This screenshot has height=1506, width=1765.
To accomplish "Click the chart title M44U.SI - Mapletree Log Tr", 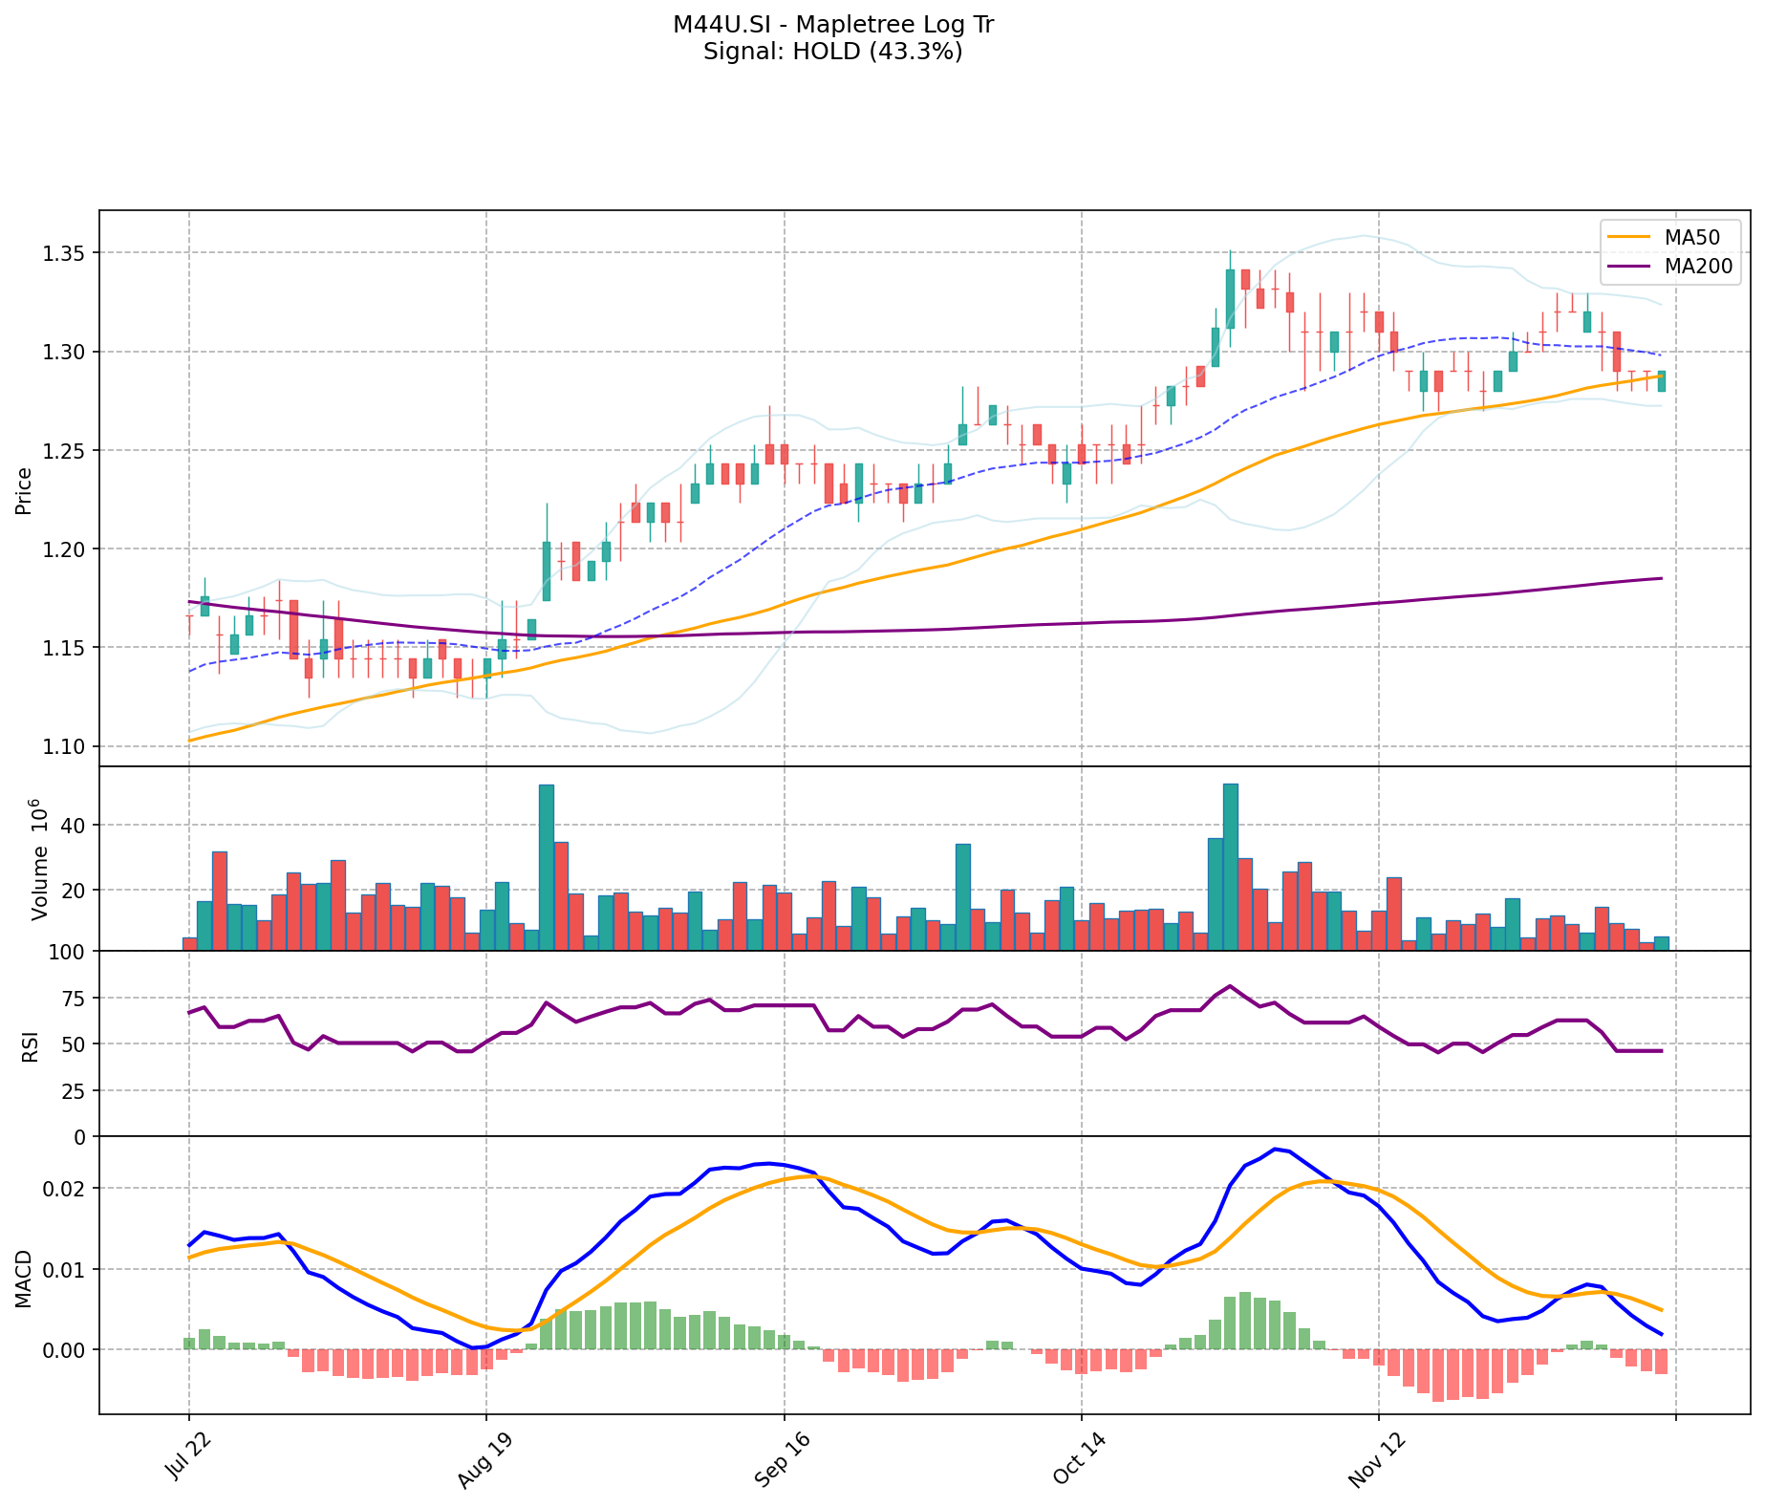I will [832, 25].
